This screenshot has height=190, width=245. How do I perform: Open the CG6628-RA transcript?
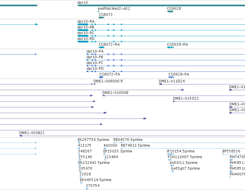[170, 47]
